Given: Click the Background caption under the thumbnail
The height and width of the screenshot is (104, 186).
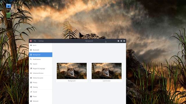Looking at the screenshot, I should [x=72, y=81].
